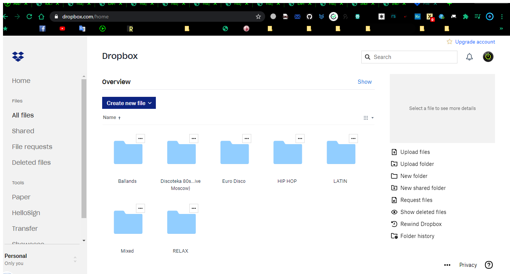This screenshot has width=510, height=274.
Task: Click the Upgrade account link
Action: pyautogui.click(x=475, y=42)
